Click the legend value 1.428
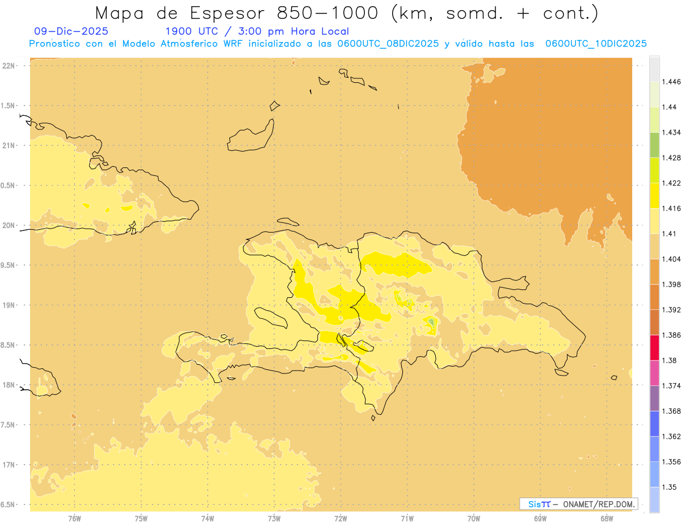 click(671, 158)
